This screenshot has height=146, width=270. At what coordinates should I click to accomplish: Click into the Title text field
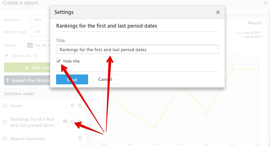tap(137, 49)
